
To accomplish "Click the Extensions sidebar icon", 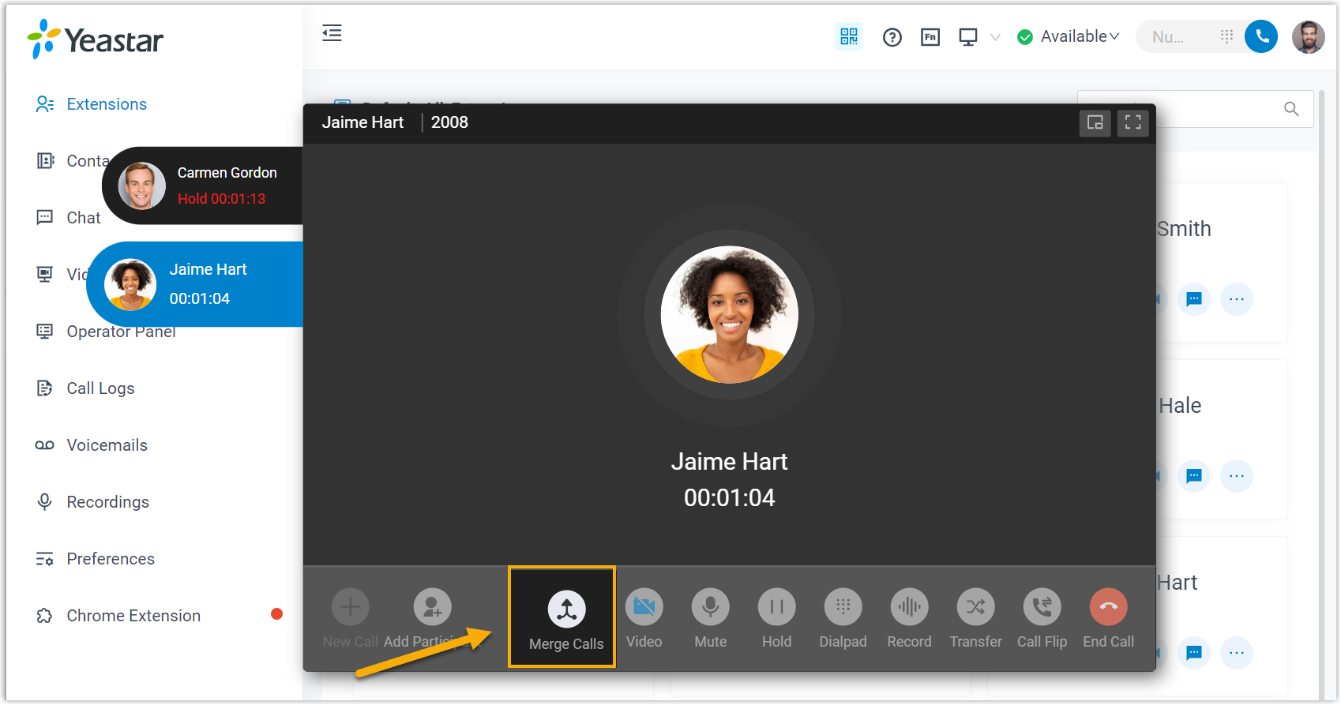I will pos(45,104).
